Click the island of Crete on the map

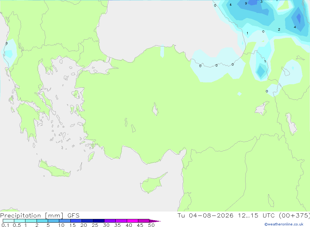[x=54, y=169]
